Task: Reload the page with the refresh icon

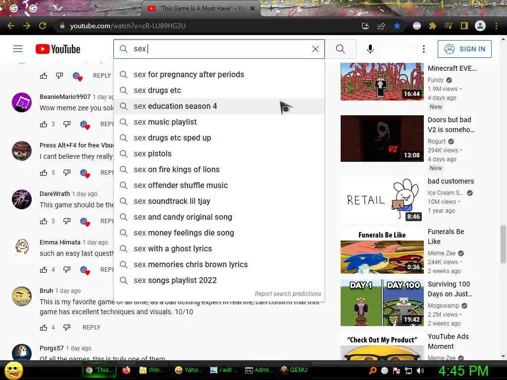Action: click(43, 26)
